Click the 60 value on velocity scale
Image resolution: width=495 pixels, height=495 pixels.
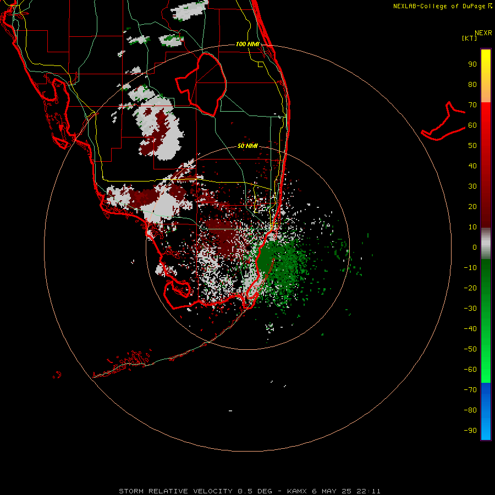click(472, 125)
